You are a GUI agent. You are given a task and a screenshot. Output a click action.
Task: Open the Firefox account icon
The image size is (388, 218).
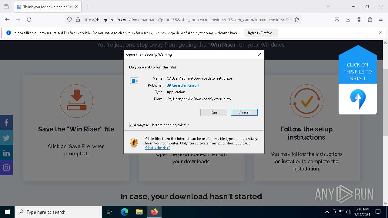(x=359, y=19)
